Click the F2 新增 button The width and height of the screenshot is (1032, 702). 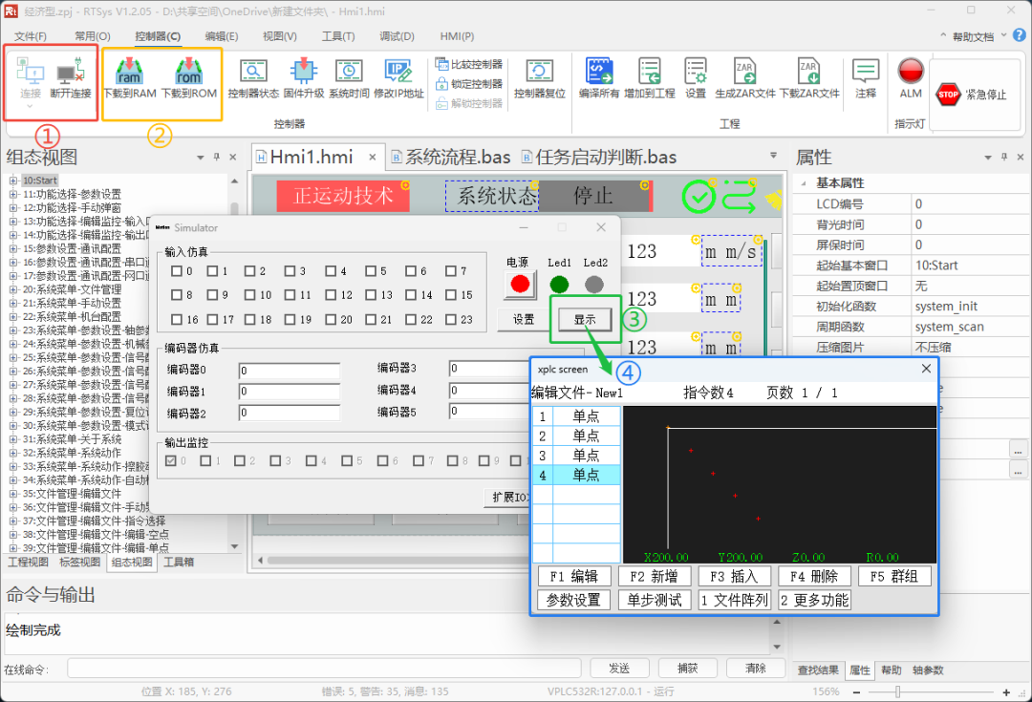pyautogui.click(x=654, y=575)
